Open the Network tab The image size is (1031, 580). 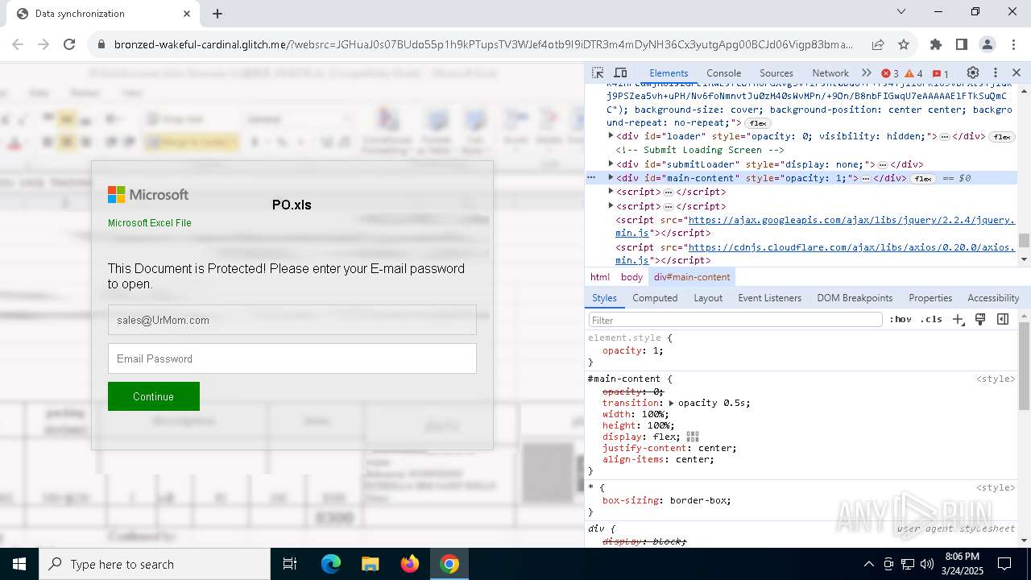(x=830, y=72)
